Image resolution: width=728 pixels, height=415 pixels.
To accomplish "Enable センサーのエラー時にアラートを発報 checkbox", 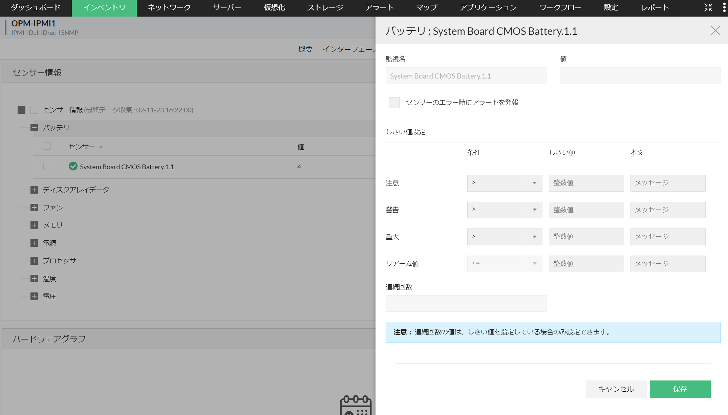I will pyautogui.click(x=394, y=102).
